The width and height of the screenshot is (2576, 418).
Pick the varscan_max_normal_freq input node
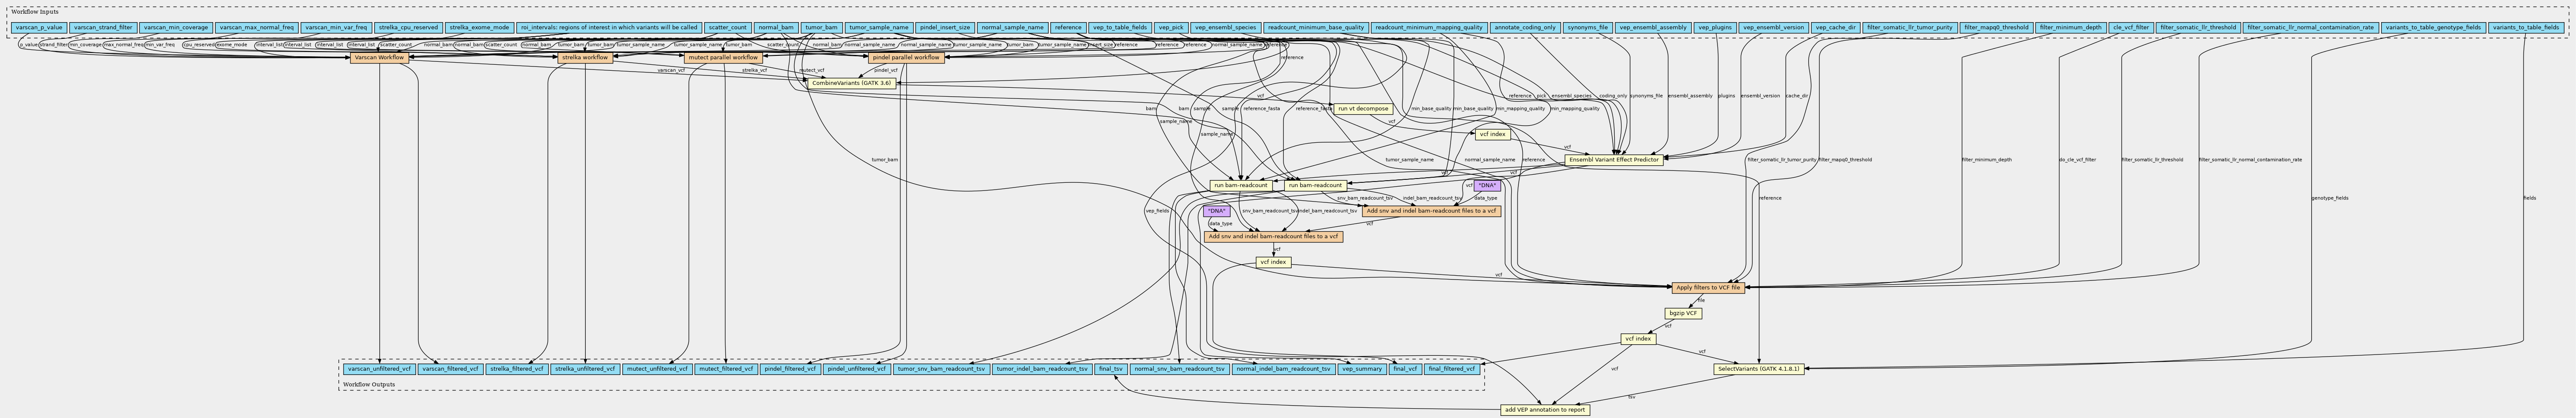(x=257, y=28)
